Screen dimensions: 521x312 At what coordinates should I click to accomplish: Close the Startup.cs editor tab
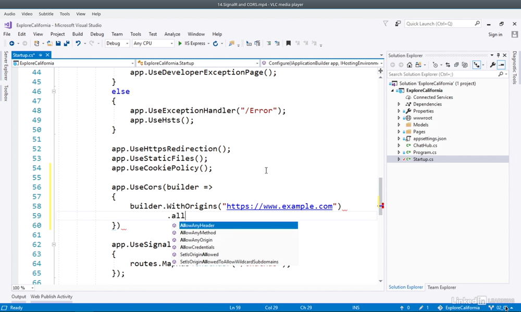(x=47, y=55)
